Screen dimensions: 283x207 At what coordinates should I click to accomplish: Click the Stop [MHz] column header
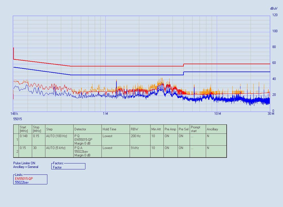point(38,129)
